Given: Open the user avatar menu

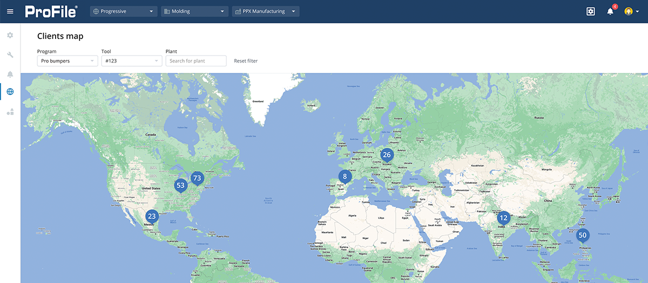Looking at the screenshot, I should click(631, 11).
